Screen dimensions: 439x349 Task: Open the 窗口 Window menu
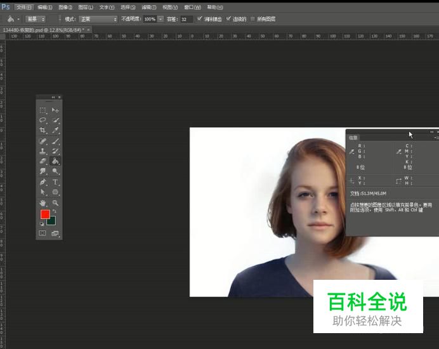(192, 7)
